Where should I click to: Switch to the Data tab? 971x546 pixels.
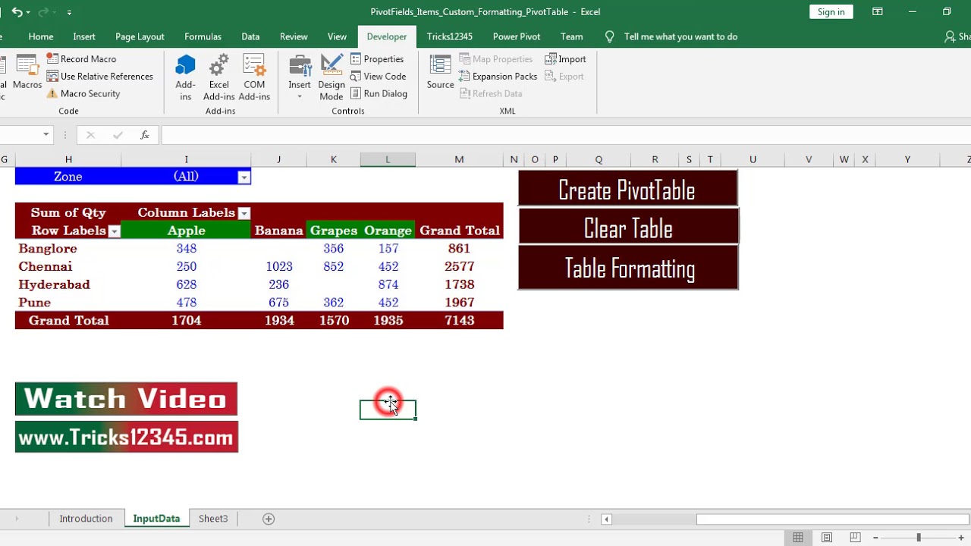pyautogui.click(x=250, y=36)
